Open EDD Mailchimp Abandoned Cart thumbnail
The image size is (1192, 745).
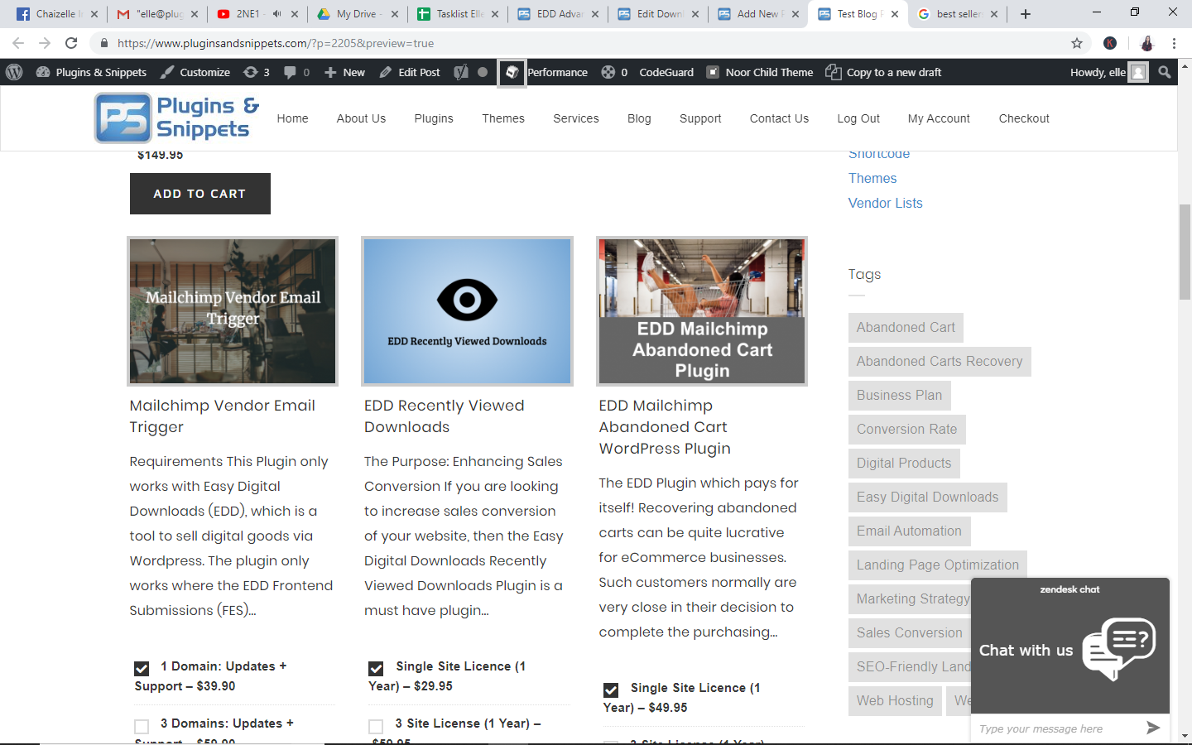coord(702,311)
